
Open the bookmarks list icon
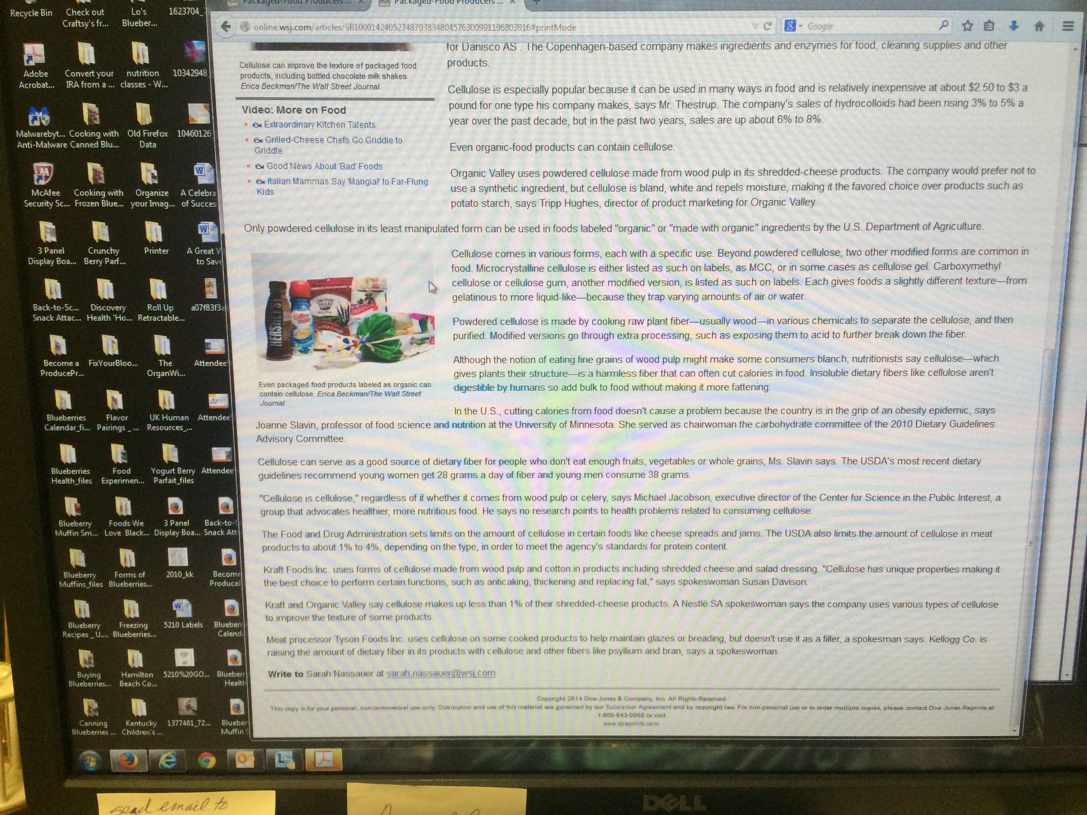pos(989,26)
